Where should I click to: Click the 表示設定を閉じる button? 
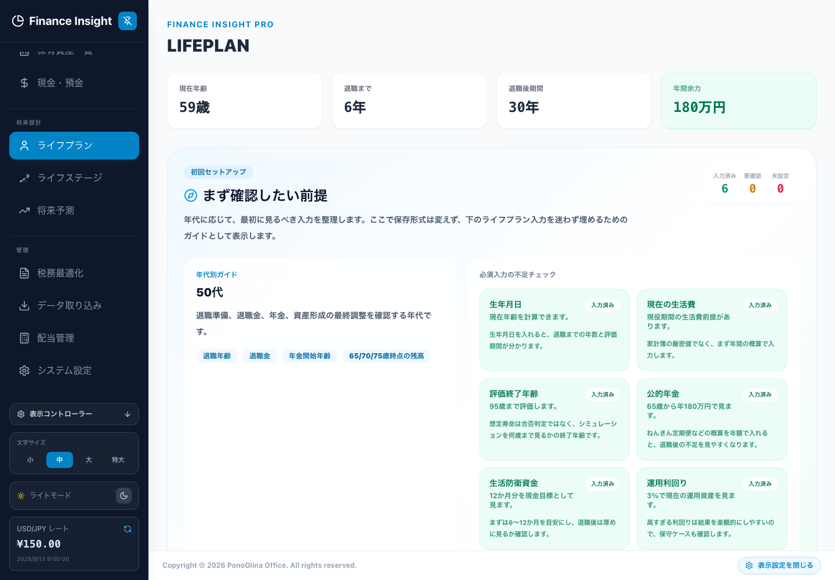point(779,565)
